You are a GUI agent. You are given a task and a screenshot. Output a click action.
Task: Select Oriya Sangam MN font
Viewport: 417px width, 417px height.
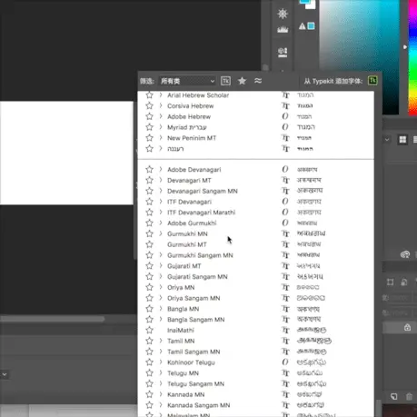tap(194, 298)
